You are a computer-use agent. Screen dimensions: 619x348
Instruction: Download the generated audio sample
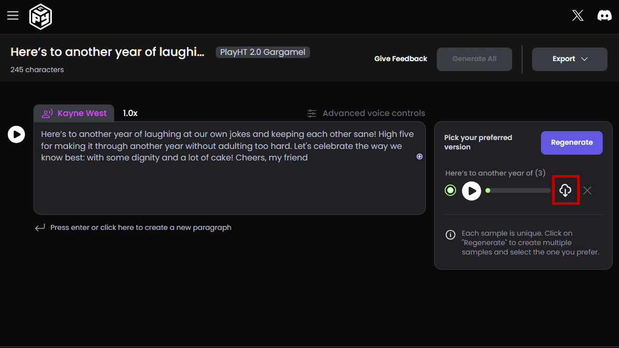565,191
